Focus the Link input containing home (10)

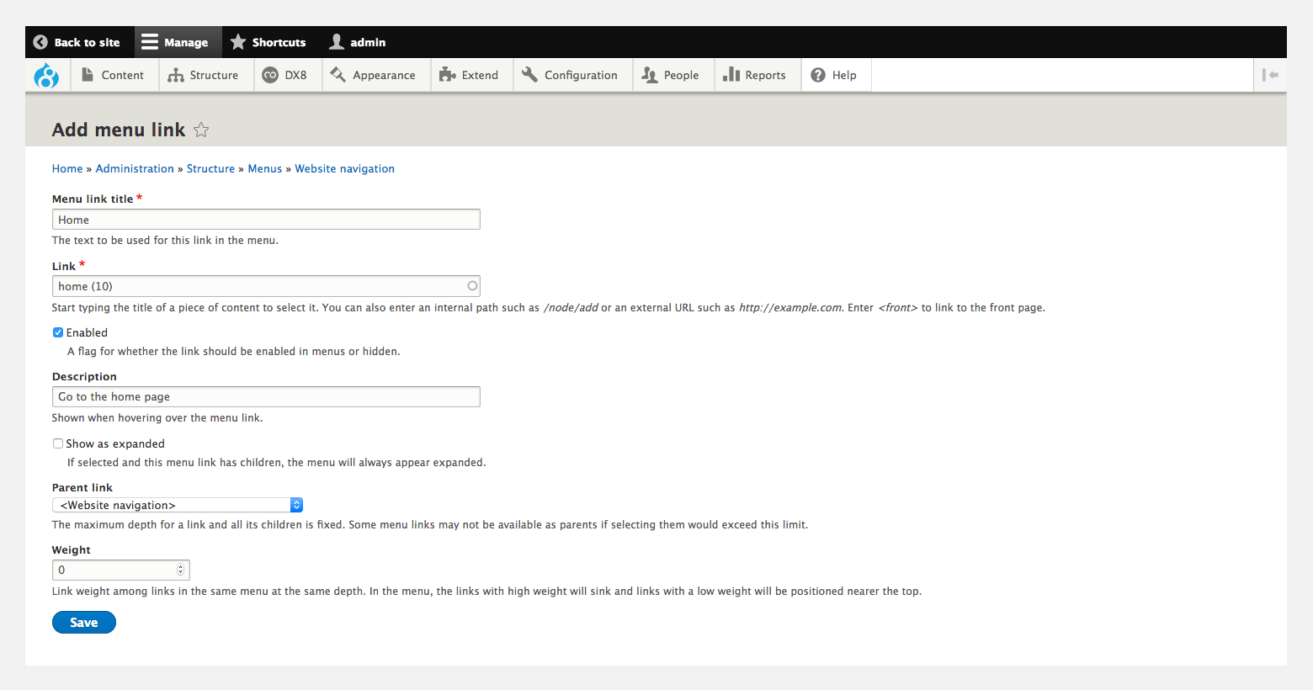point(266,286)
